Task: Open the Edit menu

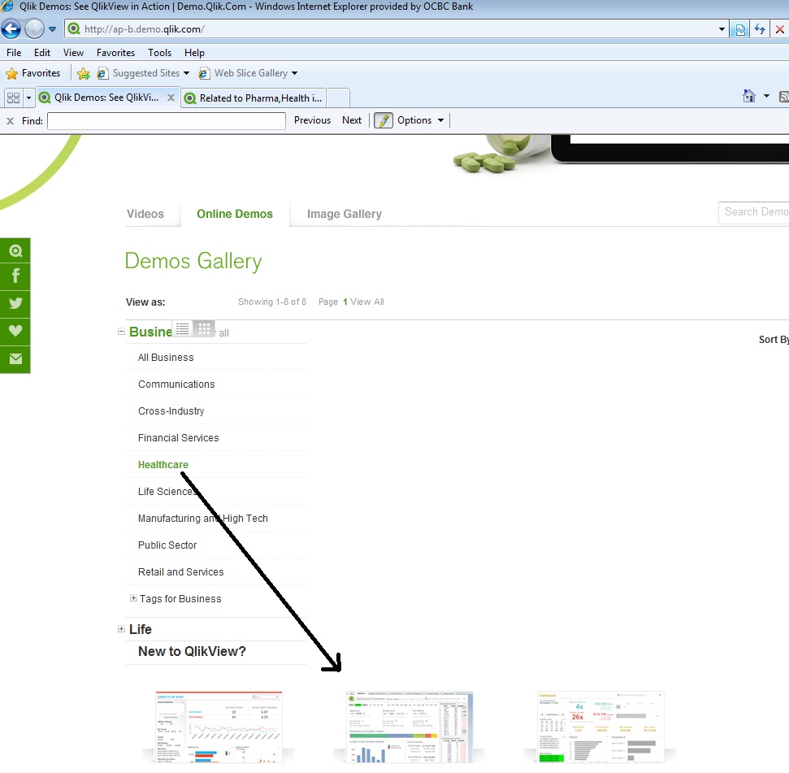Action: (41, 52)
